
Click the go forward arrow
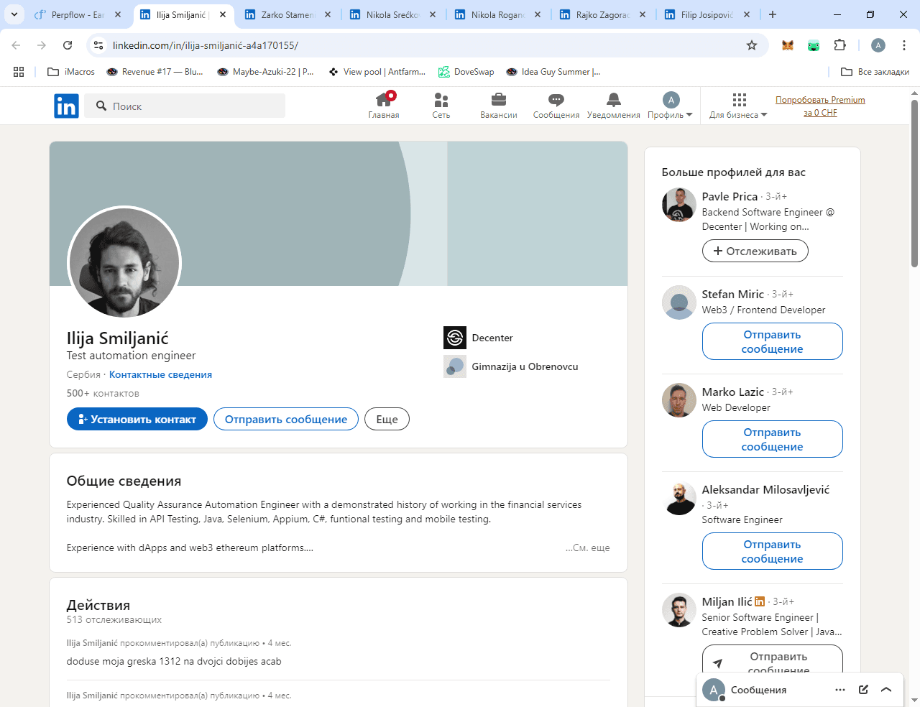[x=42, y=45]
